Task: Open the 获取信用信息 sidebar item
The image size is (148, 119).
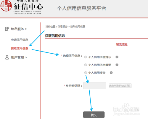Action: (x=20, y=49)
